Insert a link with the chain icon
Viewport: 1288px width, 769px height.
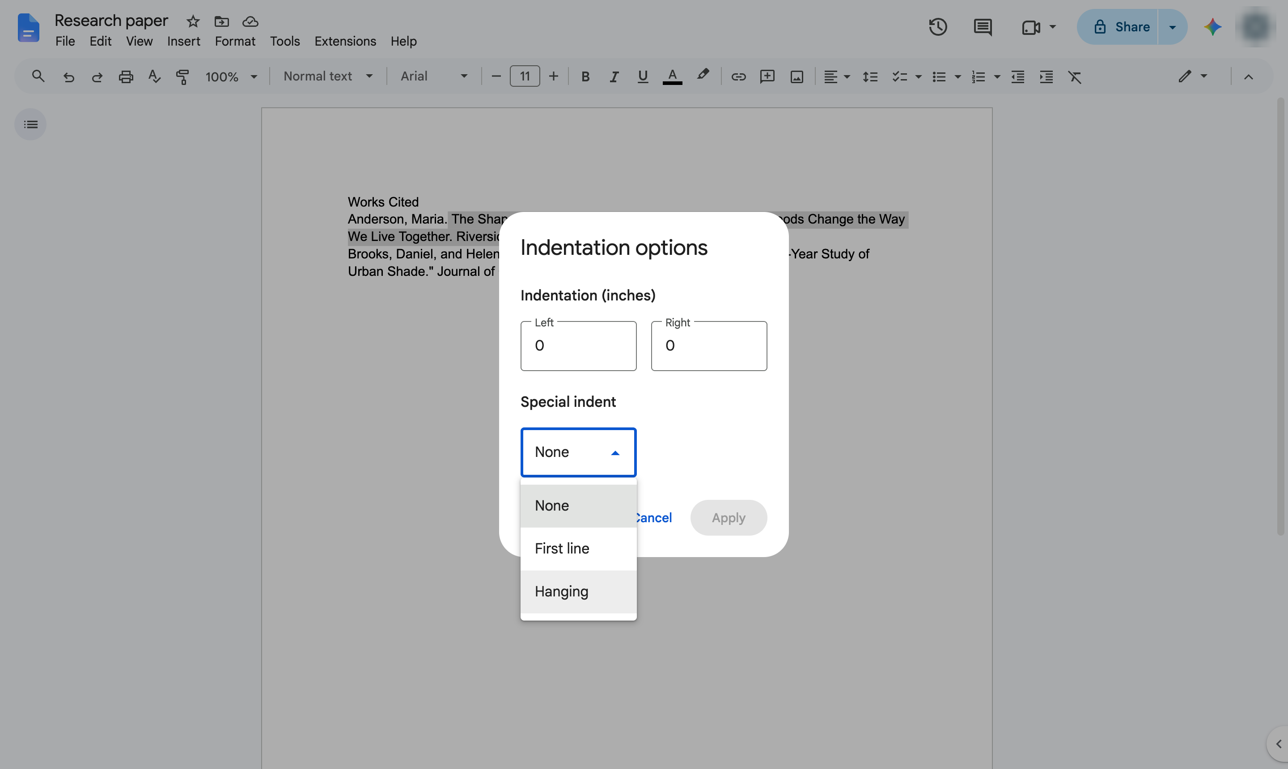click(739, 77)
